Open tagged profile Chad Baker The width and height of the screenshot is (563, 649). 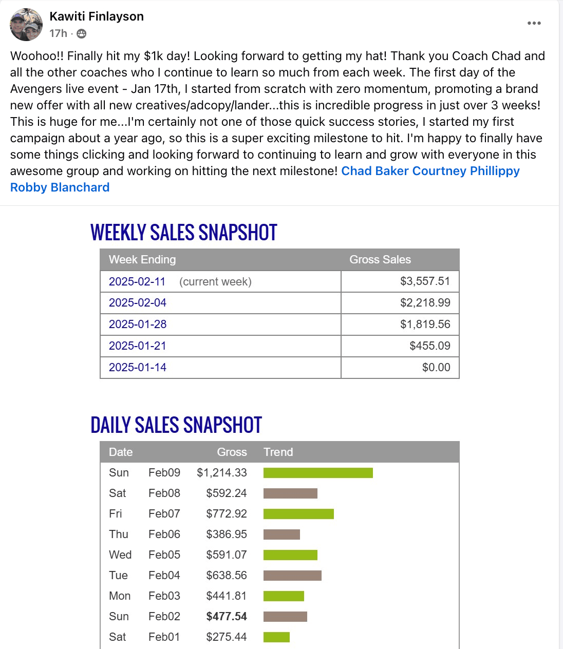[x=374, y=171]
